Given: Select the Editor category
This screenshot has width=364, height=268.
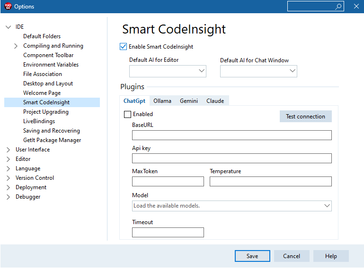Looking at the screenshot, I should [x=23, y=159].
